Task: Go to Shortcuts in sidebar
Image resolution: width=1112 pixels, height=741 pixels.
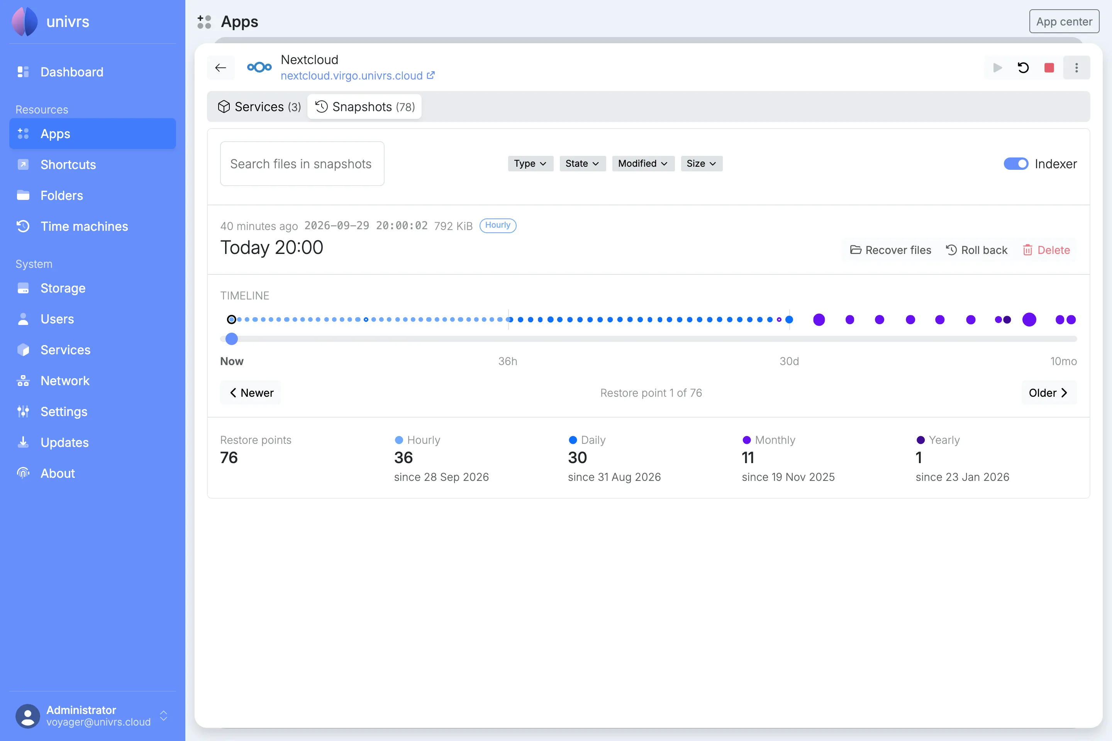Action: 93,164
